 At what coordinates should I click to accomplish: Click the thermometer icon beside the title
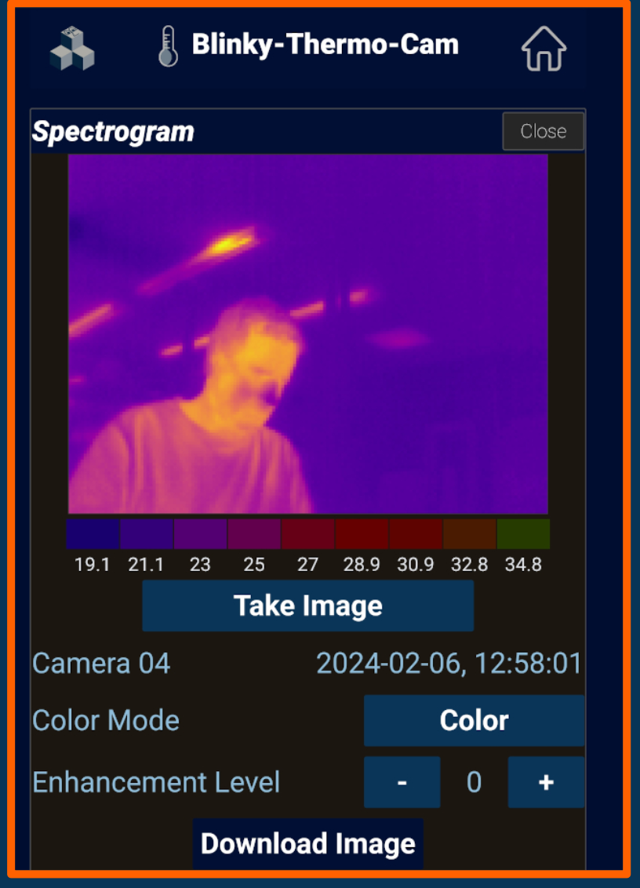[168, 46]
